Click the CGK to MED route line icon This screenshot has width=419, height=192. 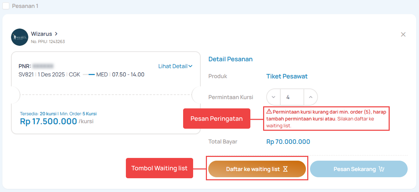click(x=89, y=74)
